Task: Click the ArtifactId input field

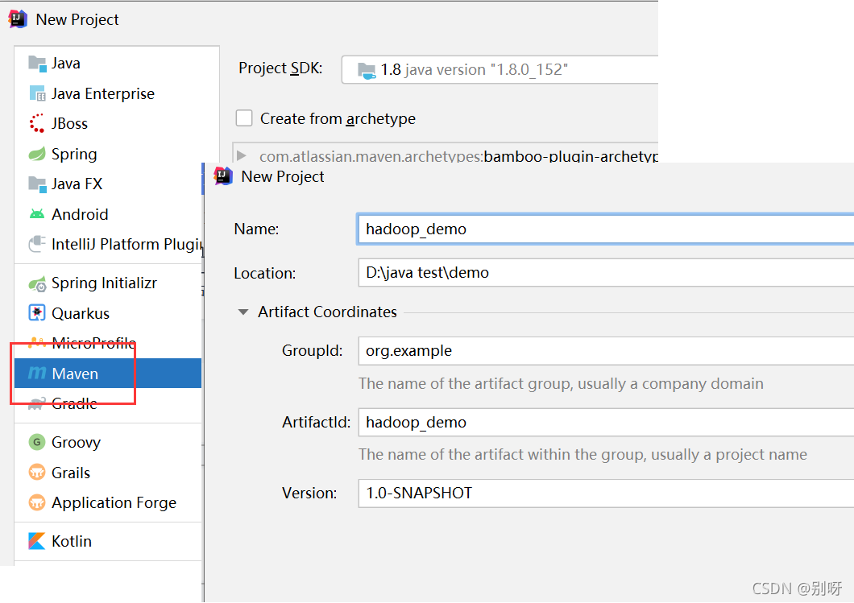Action: click(606, 423)
